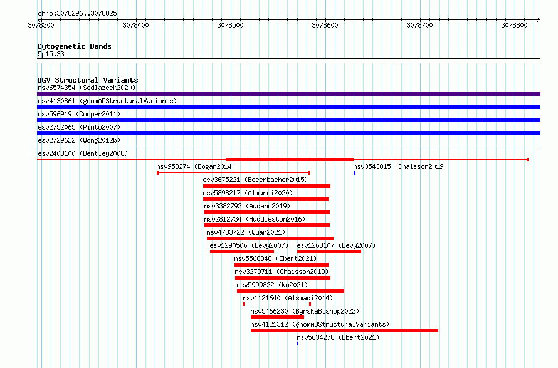Click the red nsv3382792 Audano2019 bar
Image resolution: width=558 pixels, height=368 pixels.
coord(267,212)
